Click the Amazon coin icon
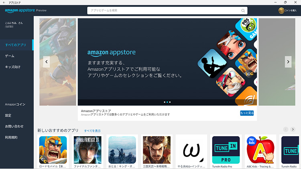The height and width of the screenshot is (169, 301). (281, 10)
